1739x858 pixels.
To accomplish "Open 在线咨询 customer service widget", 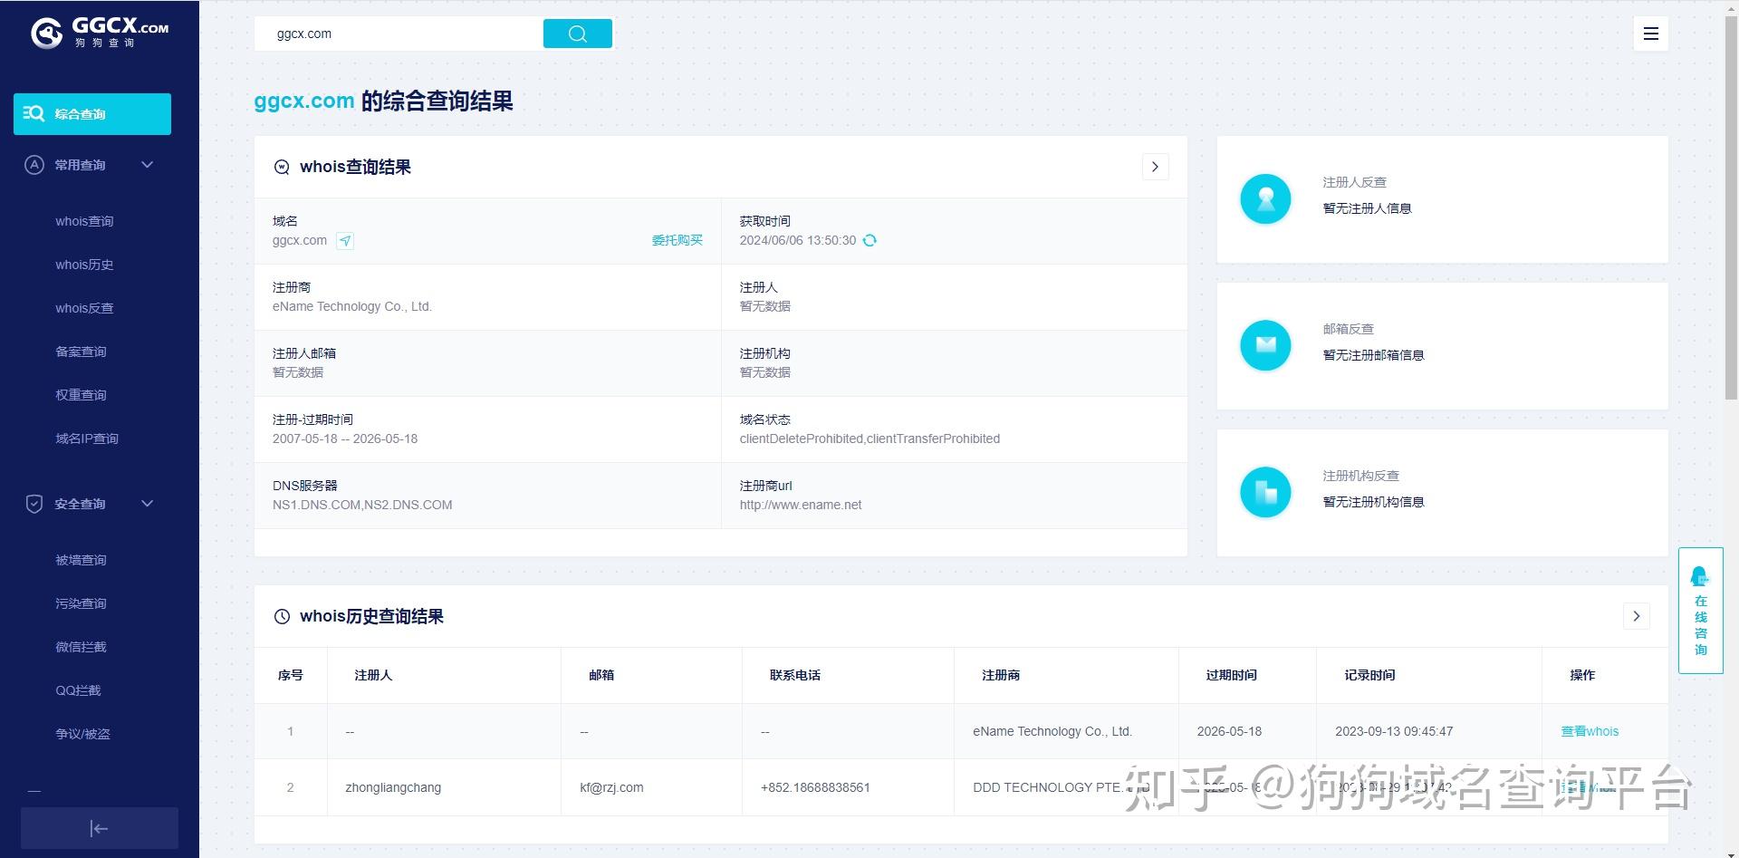I will [x=1700, y=611].
